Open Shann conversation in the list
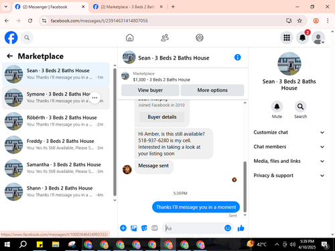 click(56, 192)
